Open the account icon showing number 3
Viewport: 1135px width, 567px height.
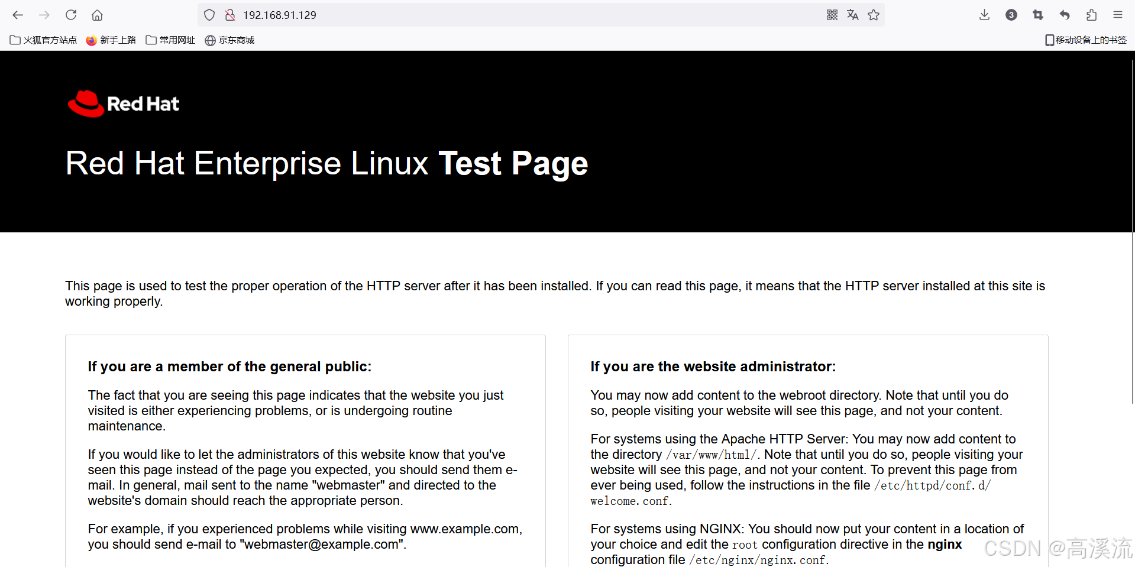[x=1011, y=15]
